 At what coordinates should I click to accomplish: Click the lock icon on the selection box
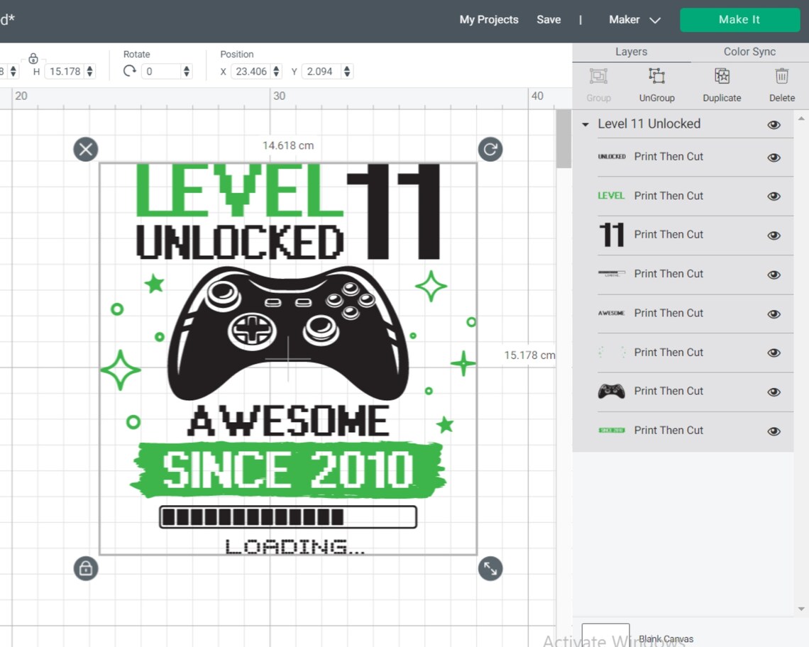[85, 568]
